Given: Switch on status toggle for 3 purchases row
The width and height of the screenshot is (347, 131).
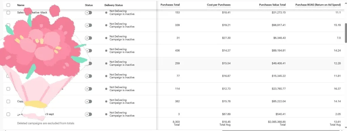Looking at the screenshot, I should pos(88,114).
